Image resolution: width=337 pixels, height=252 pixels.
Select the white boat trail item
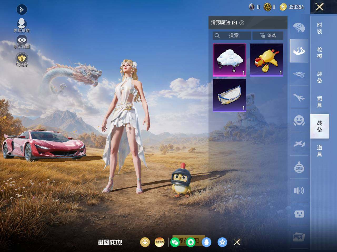pyautogui.click(x=229, y=95)
